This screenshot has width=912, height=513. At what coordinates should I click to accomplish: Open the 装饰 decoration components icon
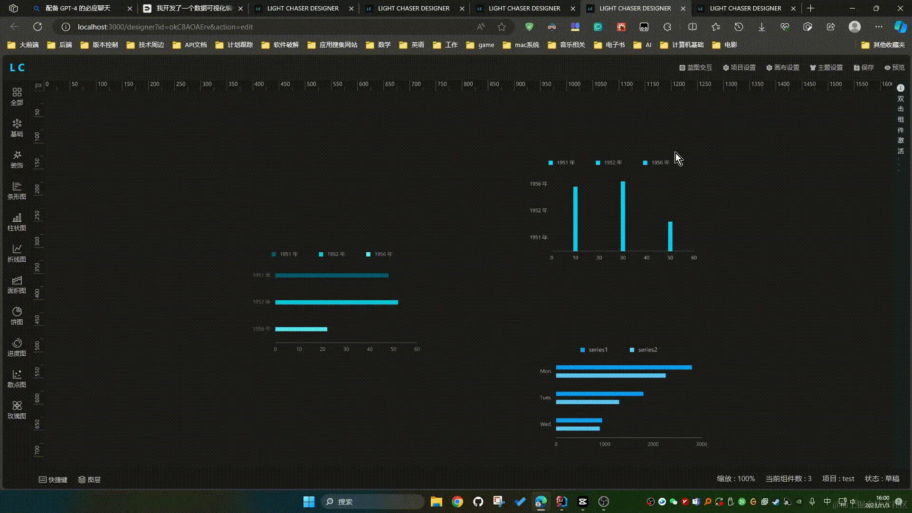point(17,159)
